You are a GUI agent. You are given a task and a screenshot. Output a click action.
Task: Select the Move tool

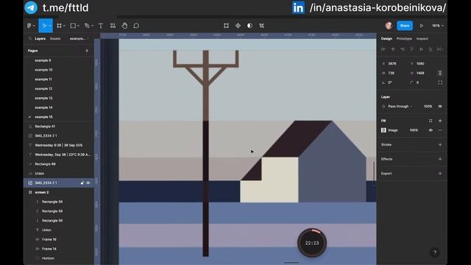(x=44, y=26)
